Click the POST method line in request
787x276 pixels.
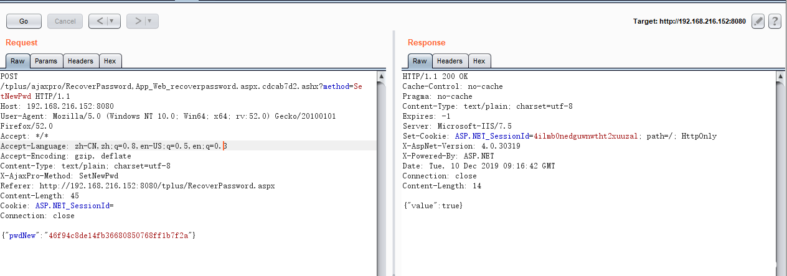(x=9, y=76)
